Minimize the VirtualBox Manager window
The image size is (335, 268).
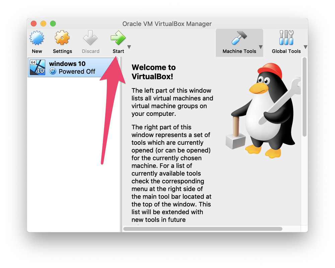point(43,24)
